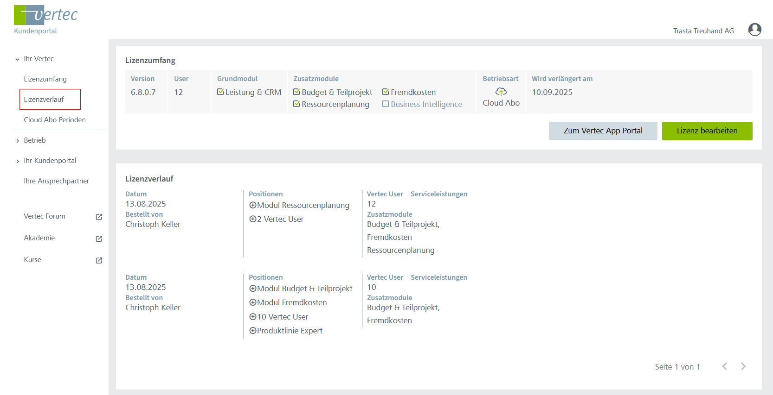Click the Seite 1 von 1 indicator
The height and width of the screenshot is (395, 773).
click(677, 367)
